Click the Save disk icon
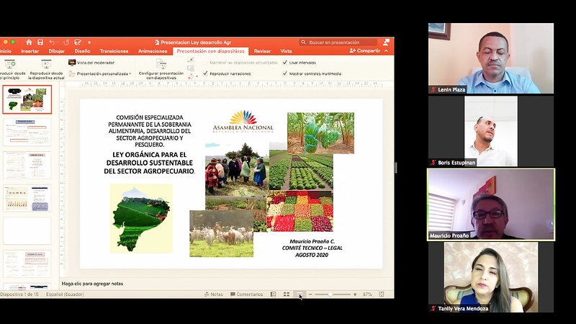 coord(40,42)
